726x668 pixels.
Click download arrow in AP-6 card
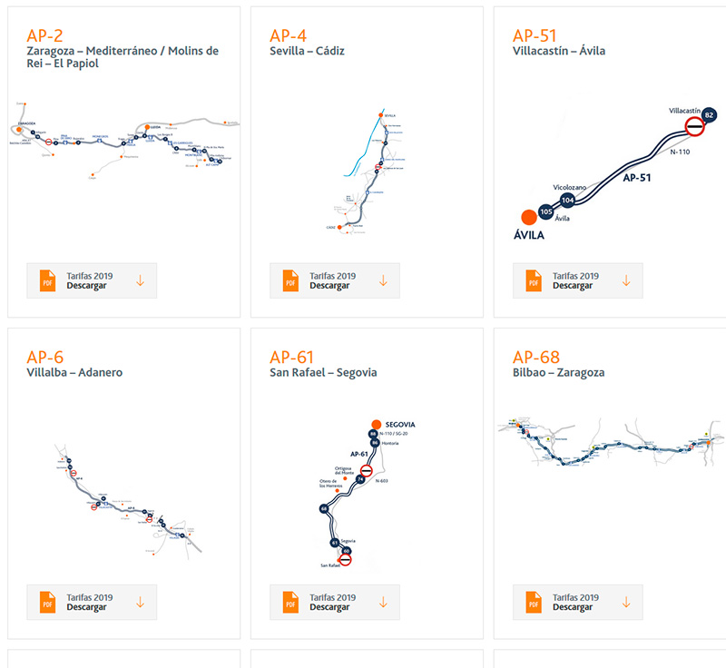pos(141,602)
